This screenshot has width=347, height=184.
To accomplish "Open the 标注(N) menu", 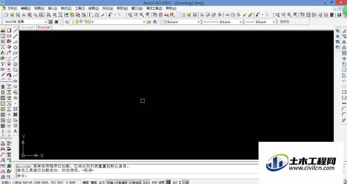I will tap(108, 8).
